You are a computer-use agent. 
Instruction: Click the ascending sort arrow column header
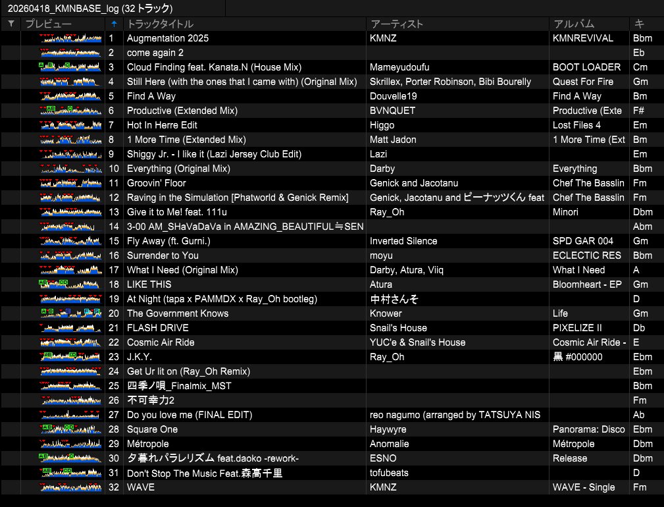(x=114, y=24)
